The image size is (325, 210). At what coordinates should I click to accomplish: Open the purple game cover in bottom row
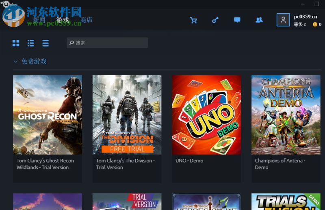coord(48,202)
